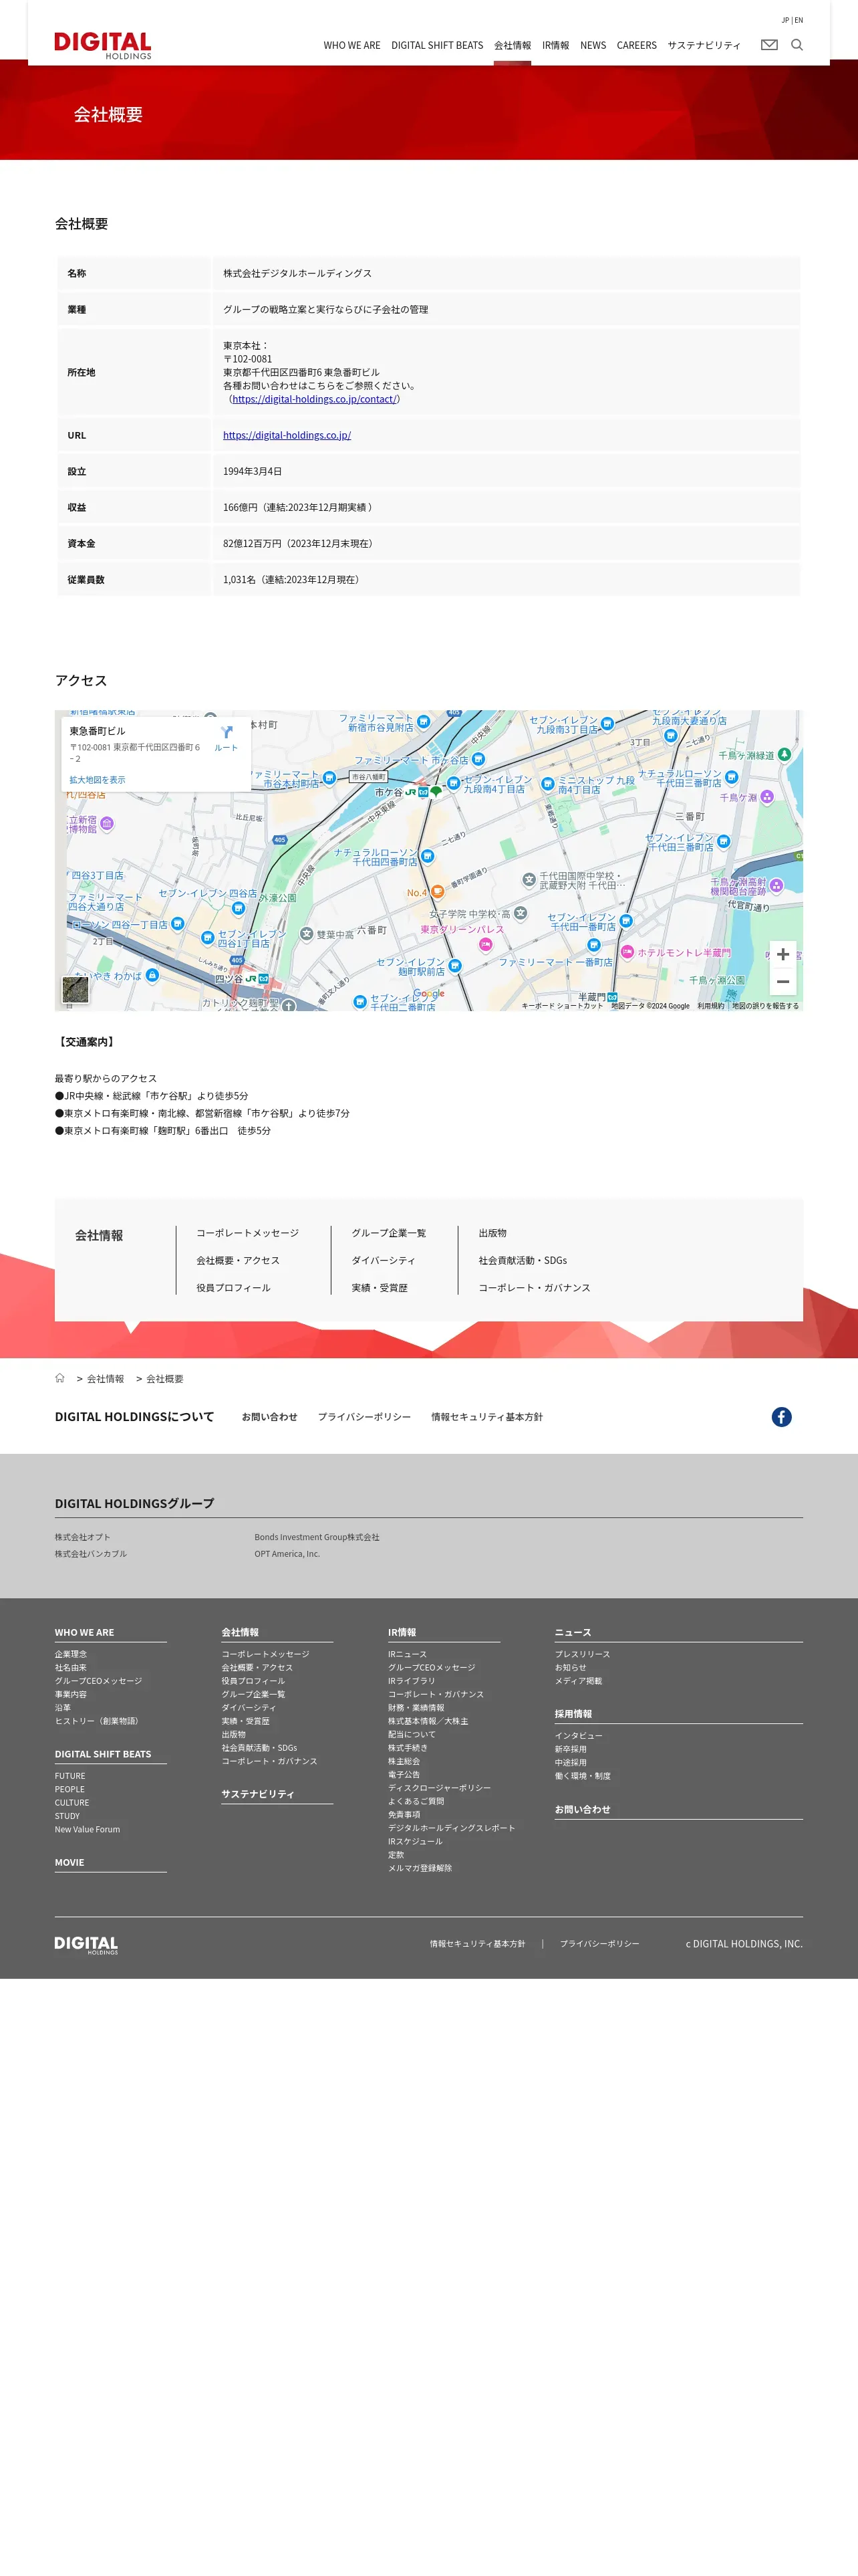Open 実績・受賞歴 in company info panel
Viewport: 858px width, 2576px height.
380,1288
